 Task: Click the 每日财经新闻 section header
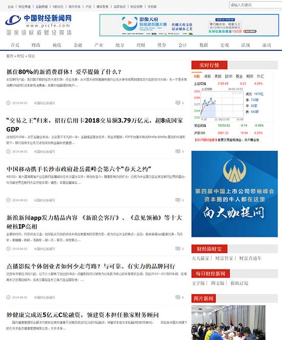tap(210, 274)
